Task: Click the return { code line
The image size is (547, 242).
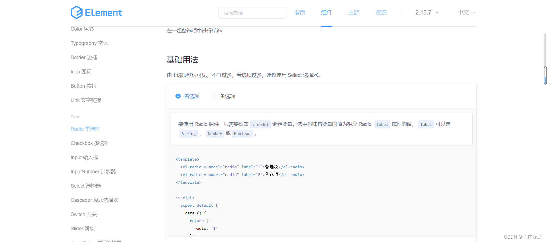Action: [199, 221]
